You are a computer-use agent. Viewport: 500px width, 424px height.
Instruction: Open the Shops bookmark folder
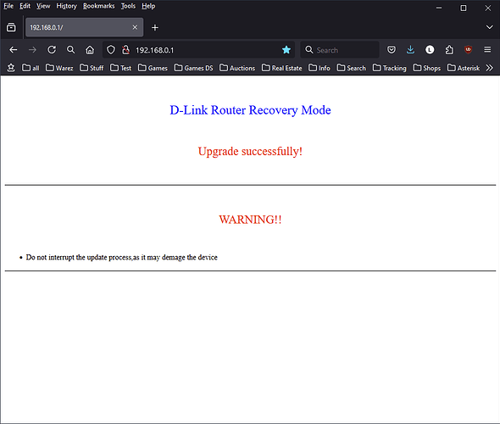(427, 68)
